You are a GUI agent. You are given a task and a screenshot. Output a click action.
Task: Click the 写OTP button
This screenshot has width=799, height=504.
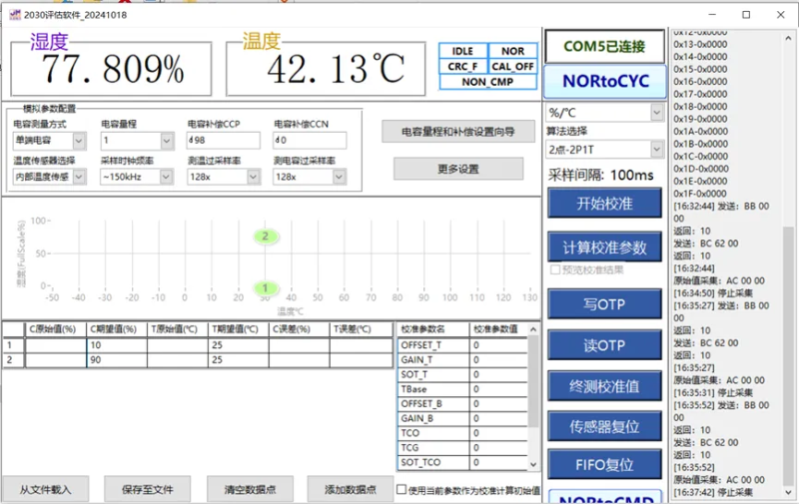click(x=604, y=304)
